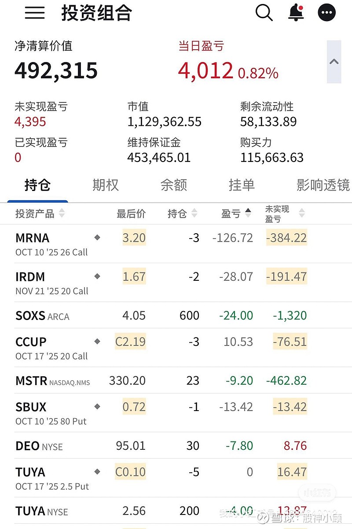The image size is (352, 529).
Task: Tap the diamond icon beside CCUP
Action: (x=97, y=342)
